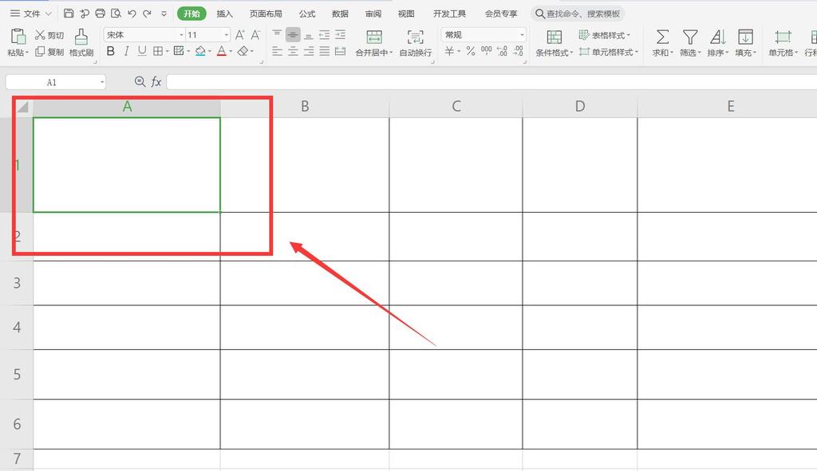Apply currency ¥ number format
Viewport: 817px width, 471px height.
point(449,51)
